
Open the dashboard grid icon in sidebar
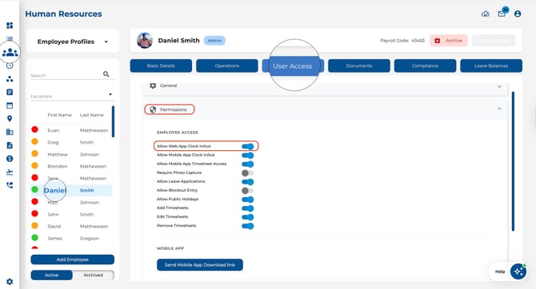10,26
